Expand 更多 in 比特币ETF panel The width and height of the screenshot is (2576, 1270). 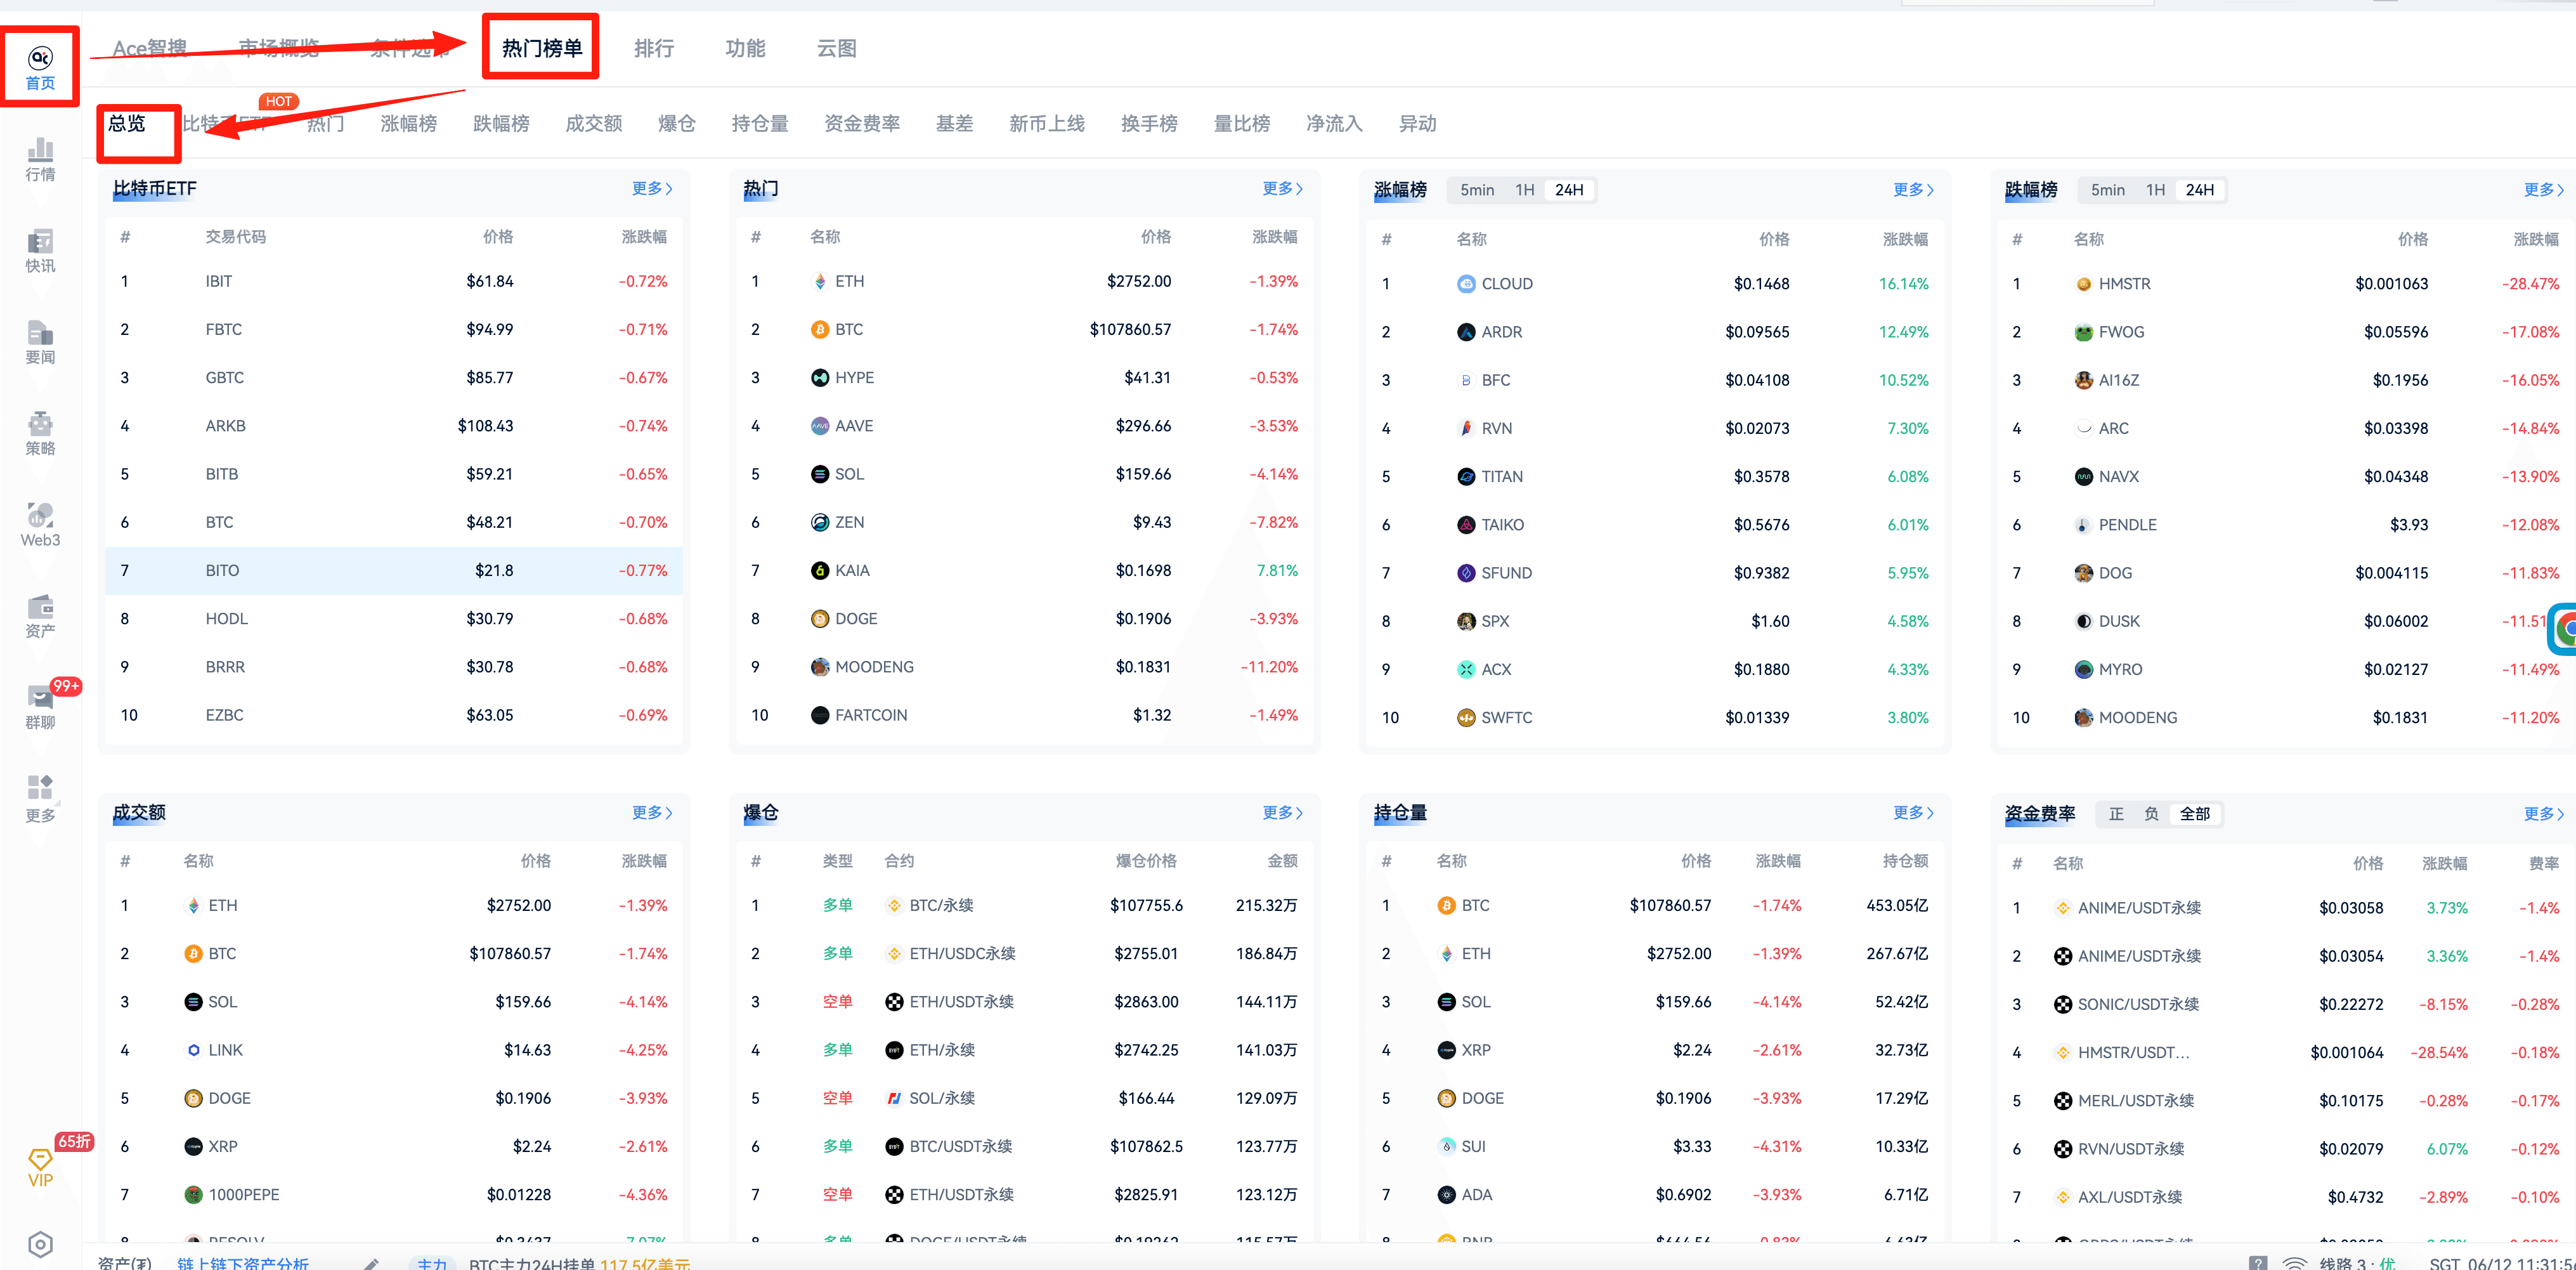pos(652,188)
